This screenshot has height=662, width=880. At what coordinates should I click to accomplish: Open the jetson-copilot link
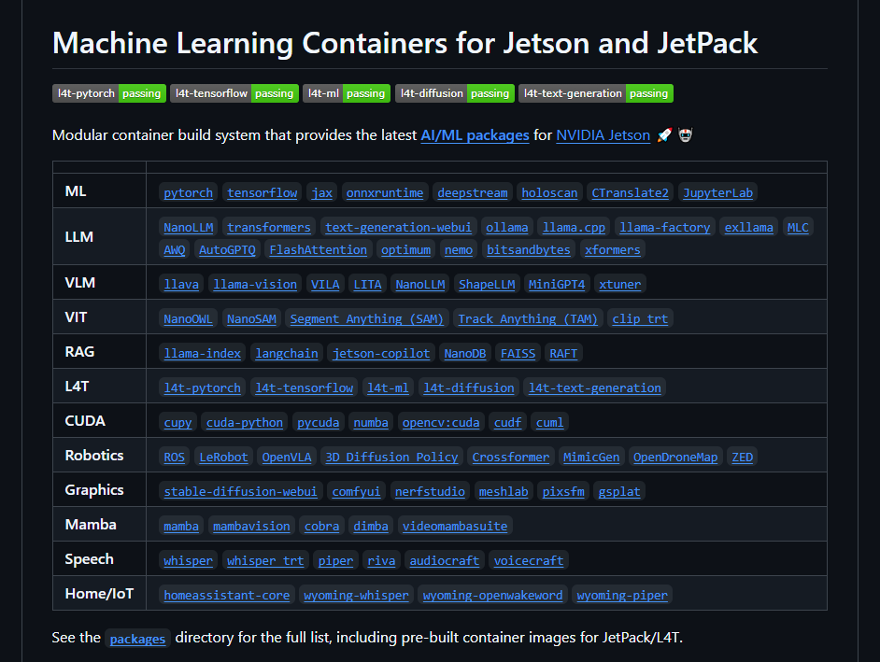click(x=381, y=354)
